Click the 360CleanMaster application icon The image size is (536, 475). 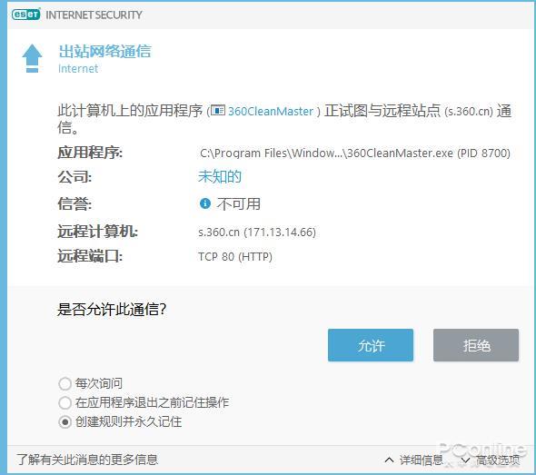[218, 111]
